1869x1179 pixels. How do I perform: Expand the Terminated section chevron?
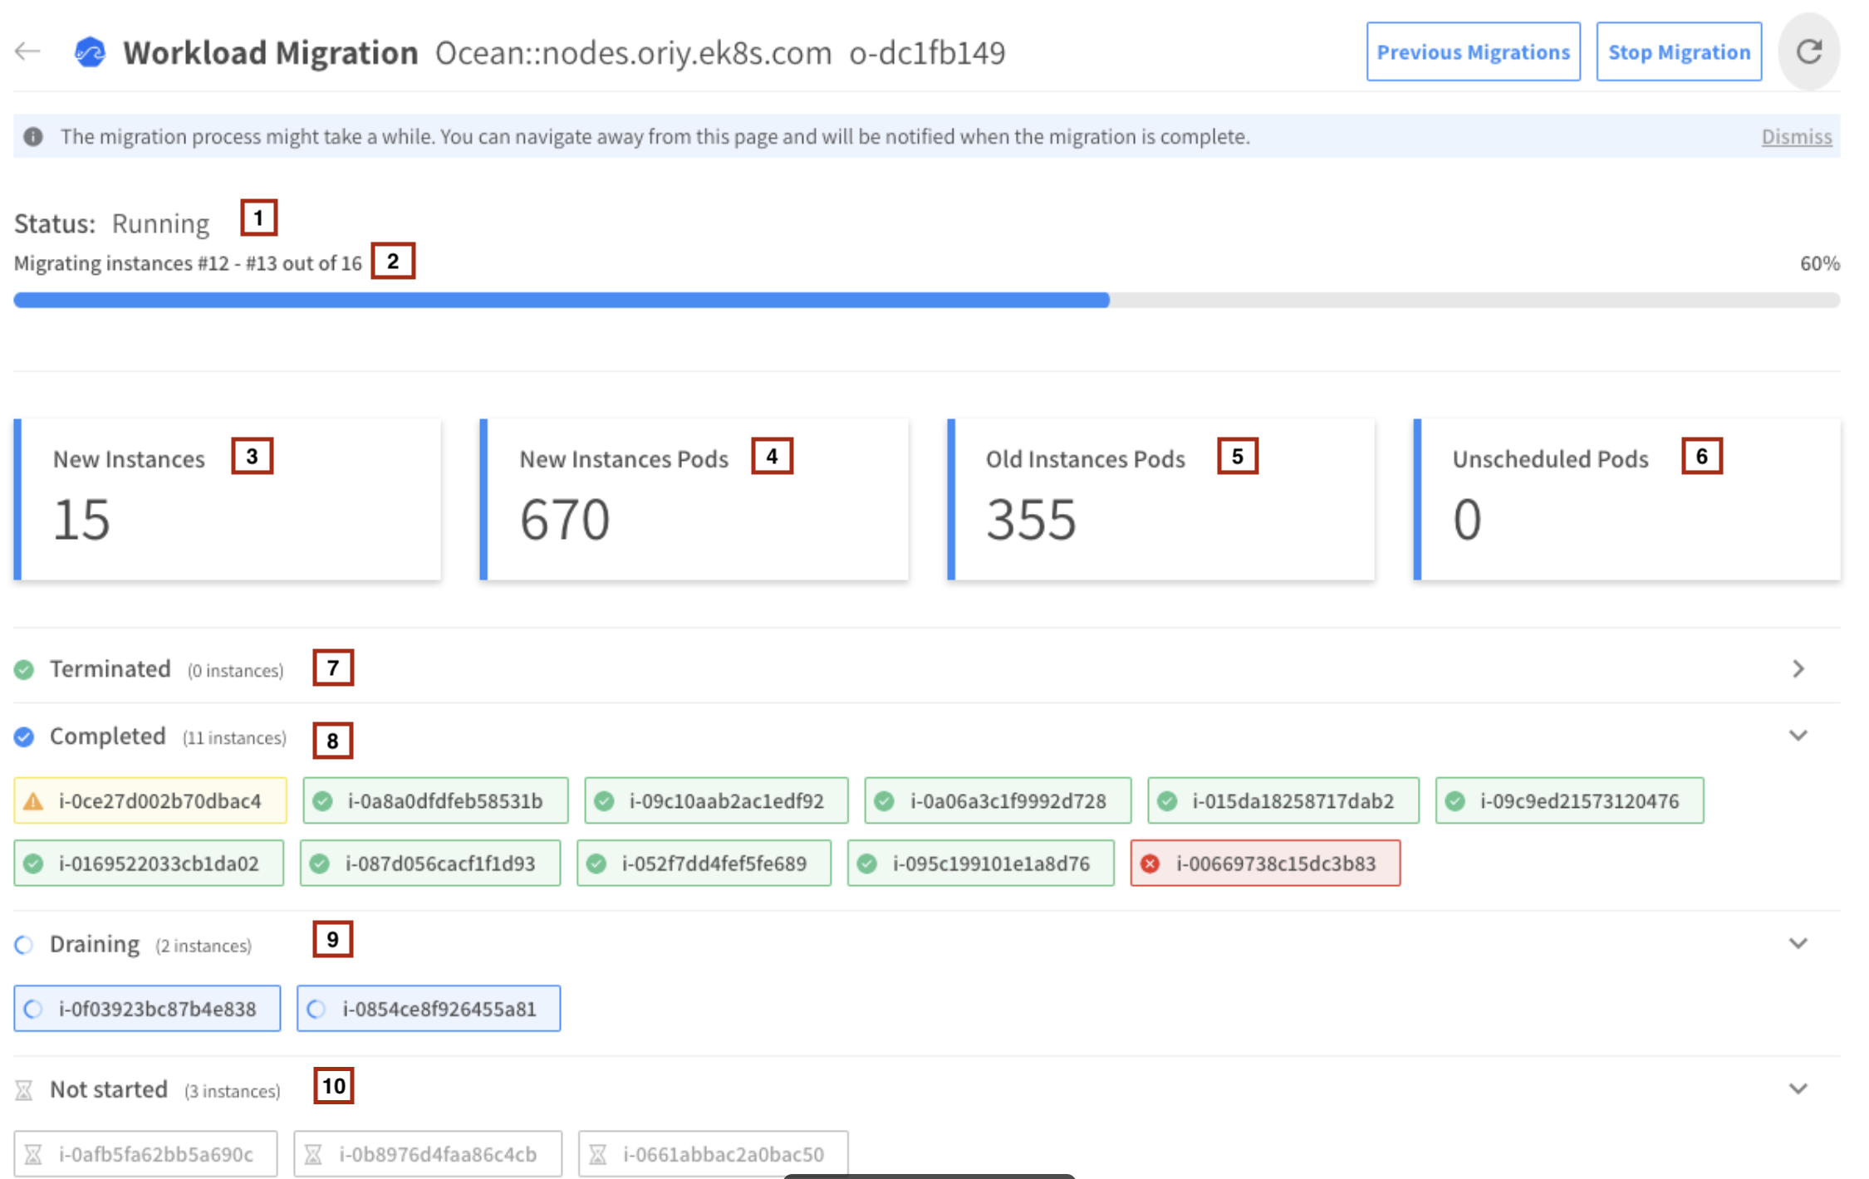pyautogui.click(x=1798, y=669)
